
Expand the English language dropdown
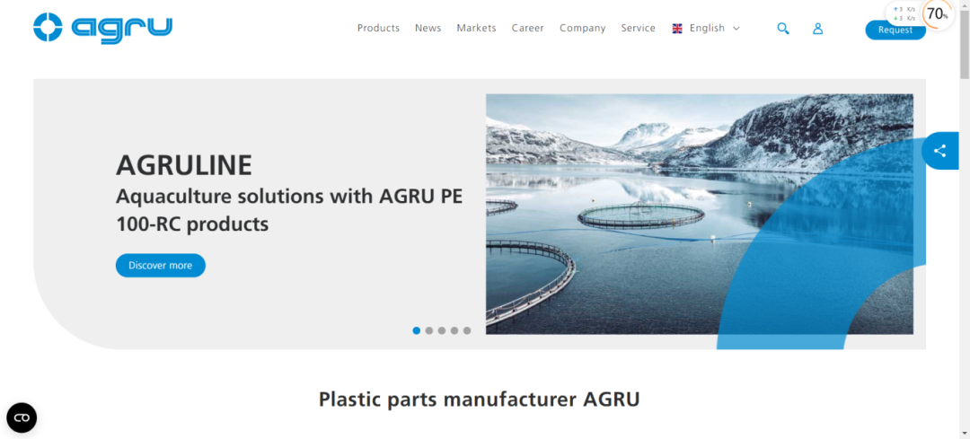pyautogui.click(x=707, y=29)
